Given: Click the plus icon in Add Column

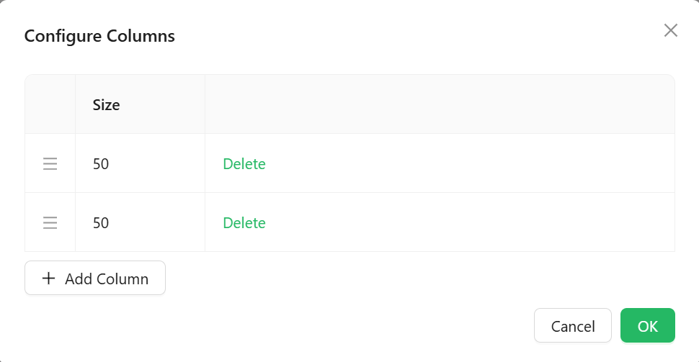Looking at the screenshot, I should (48, 279).
